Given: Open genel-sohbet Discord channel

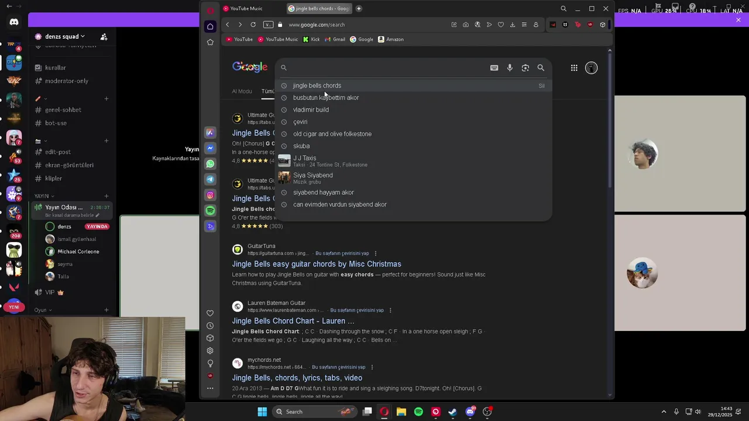Looking at the screenshot, I should tap(63, 110).
